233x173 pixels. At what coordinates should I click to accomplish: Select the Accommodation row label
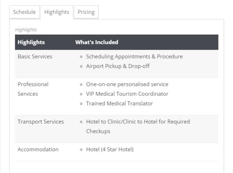[38, 149]
